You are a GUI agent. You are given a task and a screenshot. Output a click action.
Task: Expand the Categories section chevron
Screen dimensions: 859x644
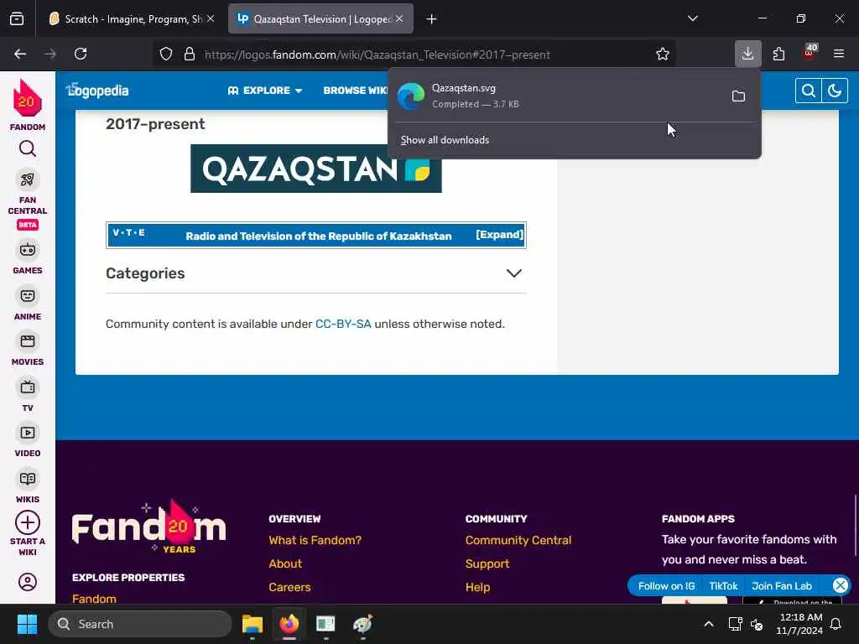coord(514,273)
